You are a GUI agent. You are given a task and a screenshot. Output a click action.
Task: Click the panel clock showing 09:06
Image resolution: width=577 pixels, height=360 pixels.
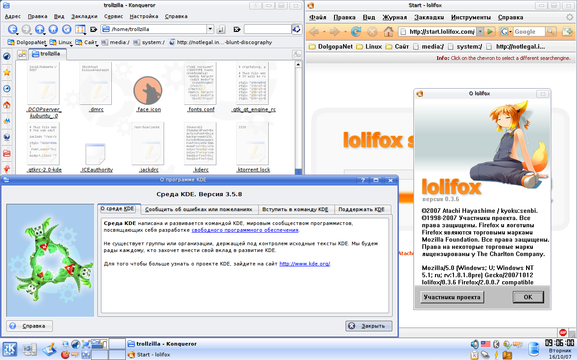pos(559,343)
